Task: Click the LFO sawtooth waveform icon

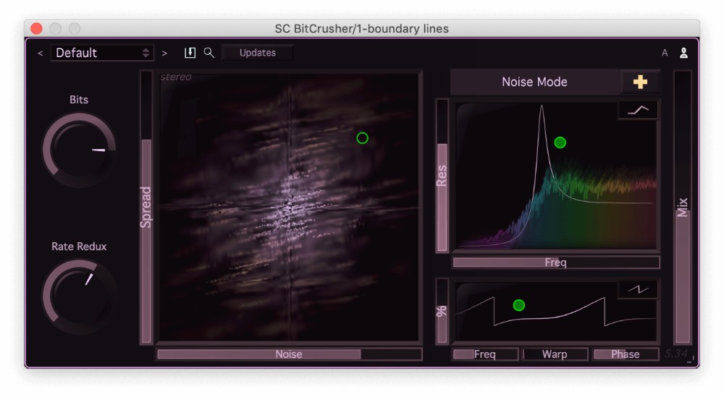Action: tap(638, 289)
